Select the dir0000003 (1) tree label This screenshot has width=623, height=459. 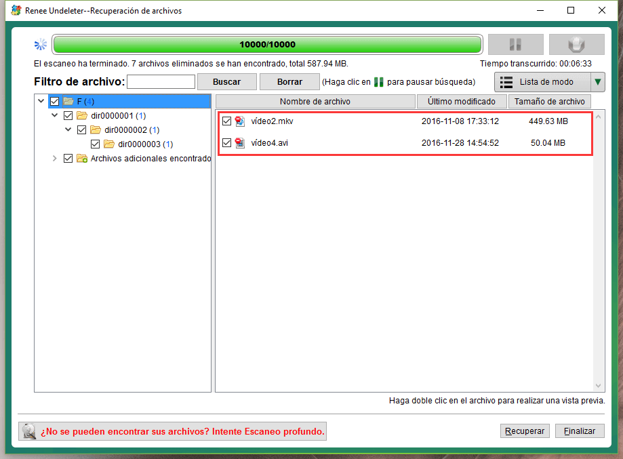(146, 144)
